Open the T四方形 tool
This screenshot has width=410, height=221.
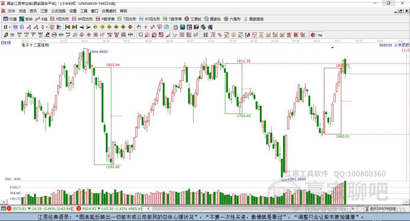[x=127, y=19]
